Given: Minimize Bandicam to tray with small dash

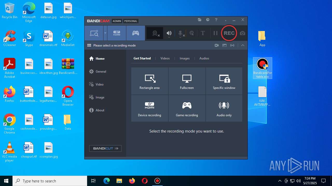Looking at the screenshot, I should (226, 20).
